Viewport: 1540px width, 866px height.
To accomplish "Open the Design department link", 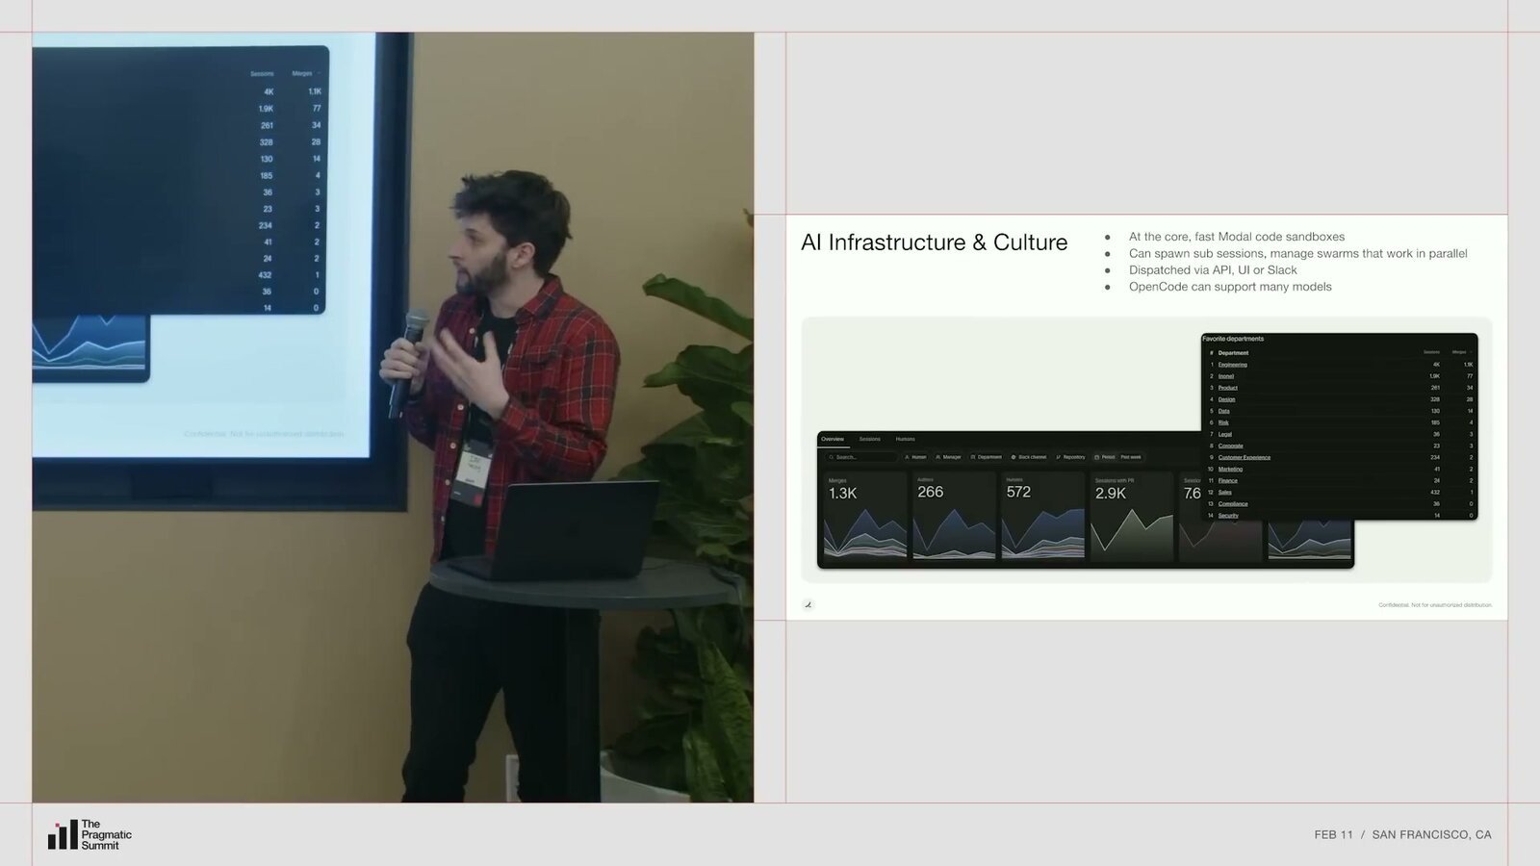I will pyautogui.click(x=1226, y=399).
